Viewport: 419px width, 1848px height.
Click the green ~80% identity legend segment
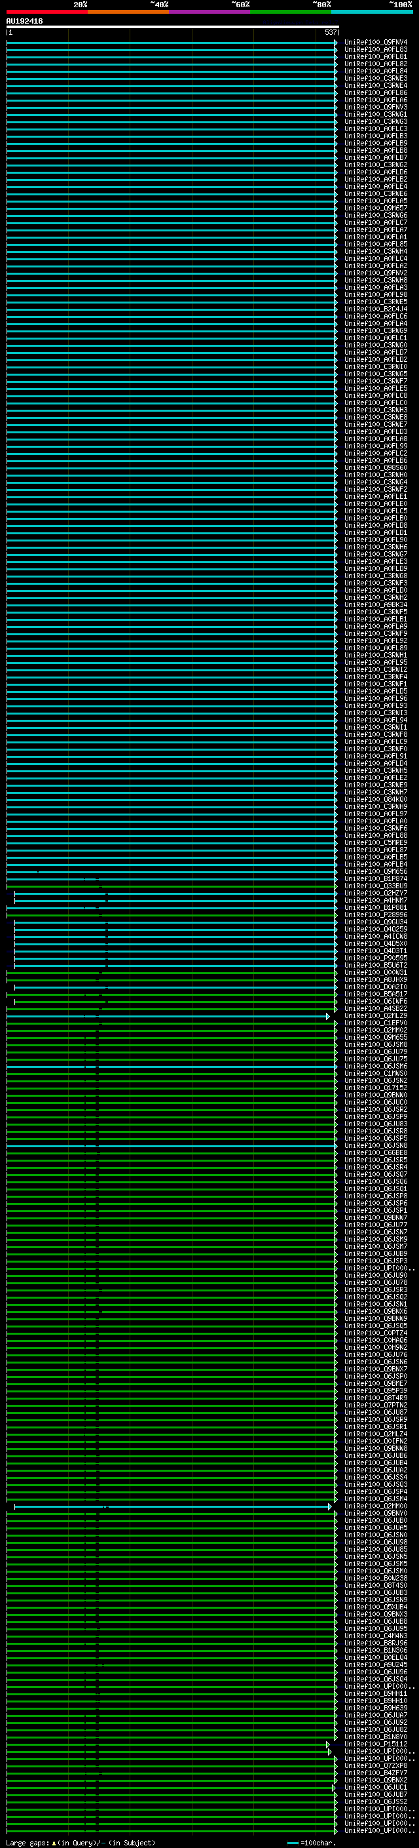pyautogui.click(x=291, y=12)
